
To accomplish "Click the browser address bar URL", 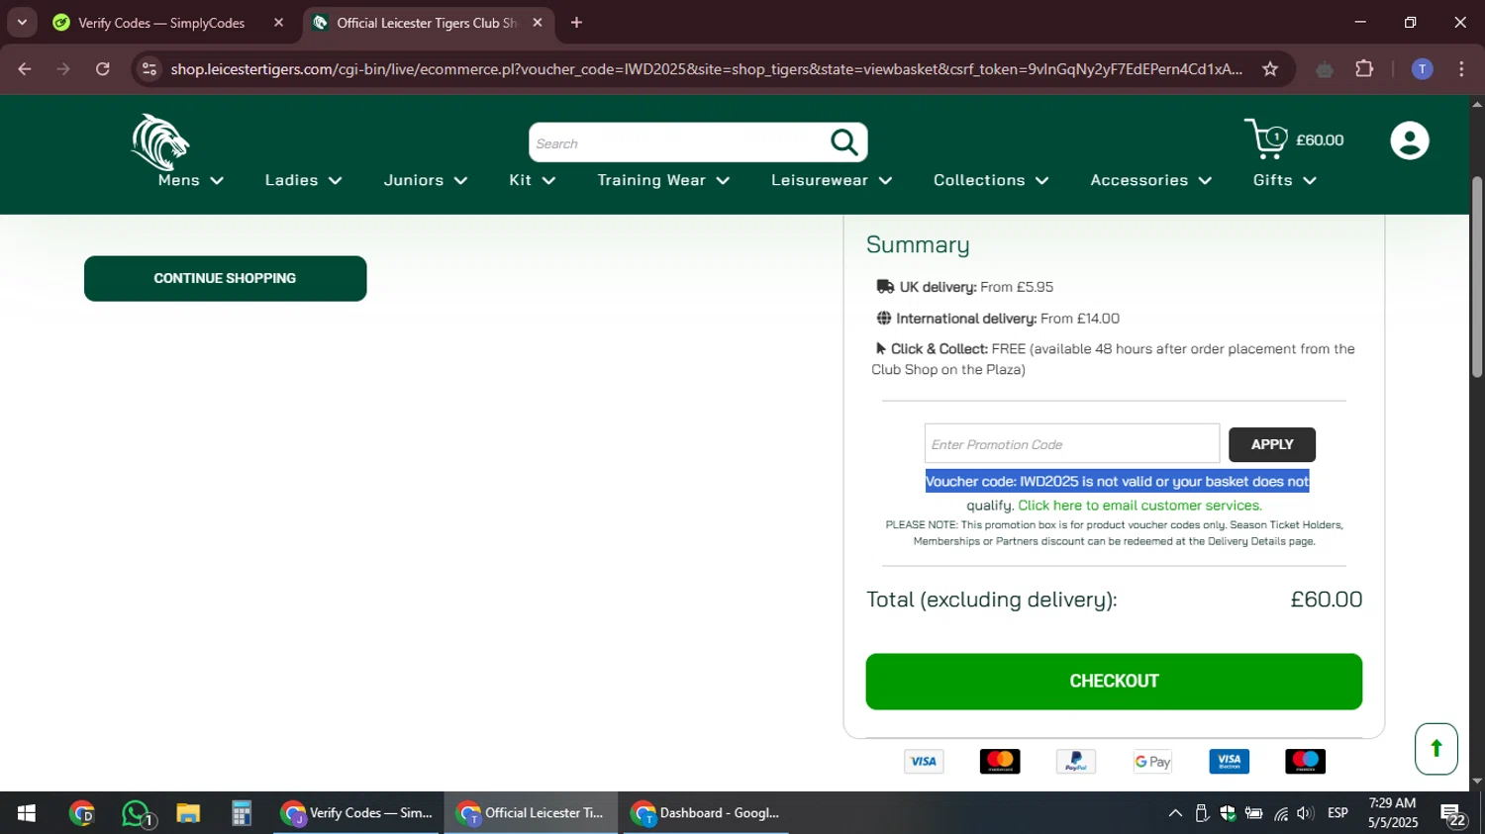I will point(706,69).
